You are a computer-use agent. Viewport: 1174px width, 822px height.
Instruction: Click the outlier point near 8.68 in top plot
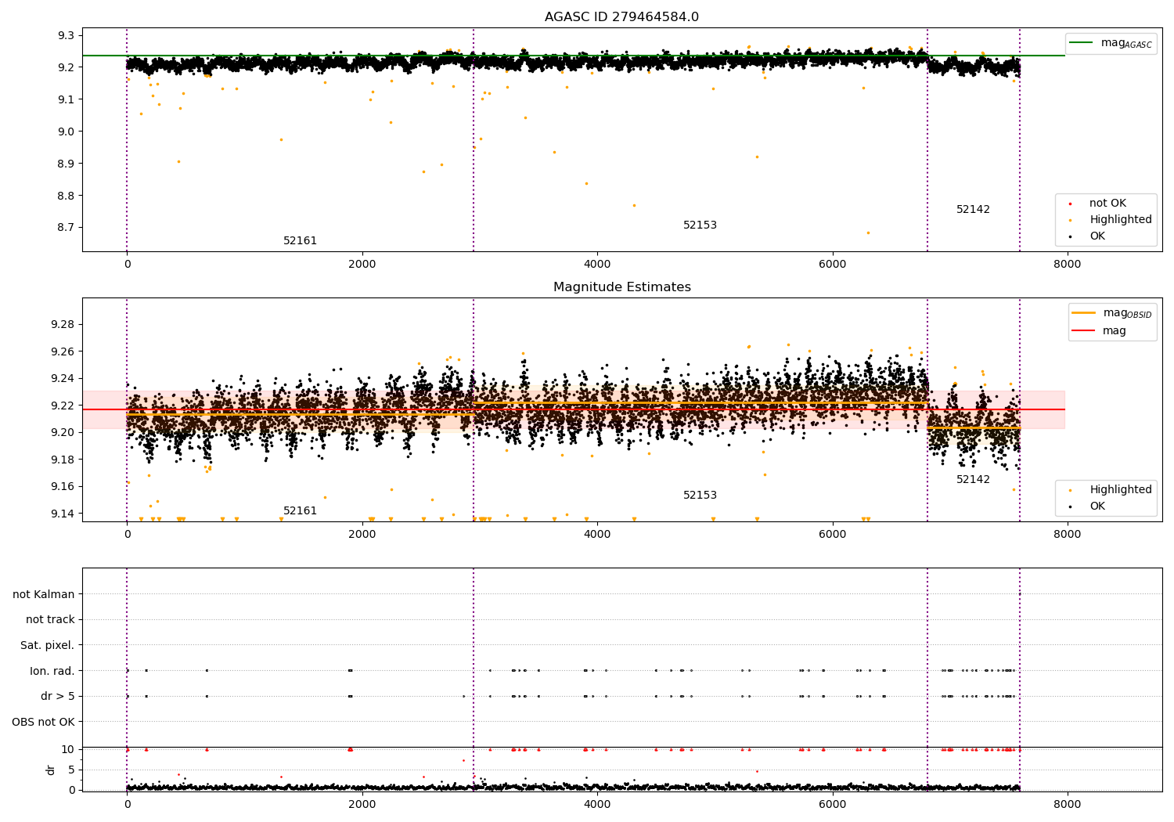coord(868,233)
